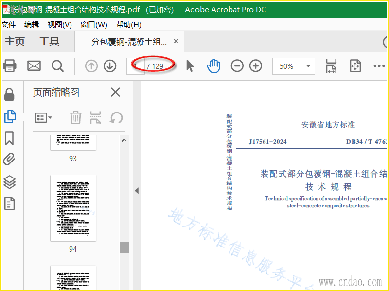
Task: Open the Bookmarks panel
Action: tap(9, 138)
